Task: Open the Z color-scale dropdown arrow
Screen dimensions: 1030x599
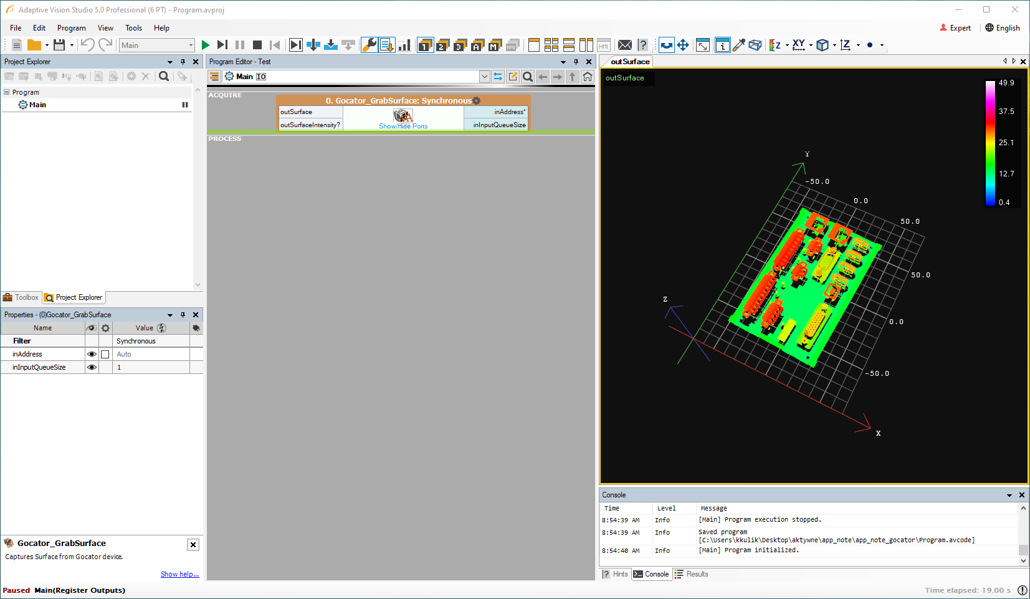Action: tap(787, 45)
